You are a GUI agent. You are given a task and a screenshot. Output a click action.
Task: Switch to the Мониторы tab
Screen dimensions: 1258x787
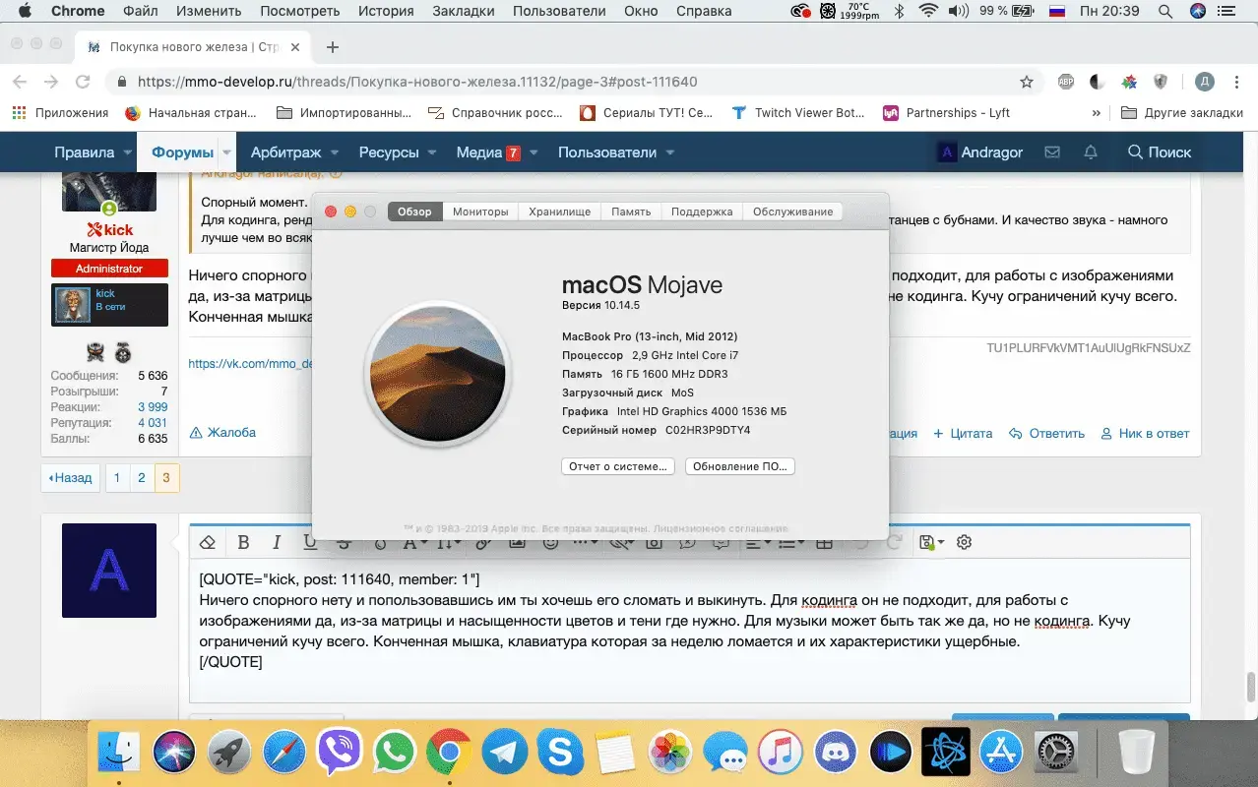(480, 212)
